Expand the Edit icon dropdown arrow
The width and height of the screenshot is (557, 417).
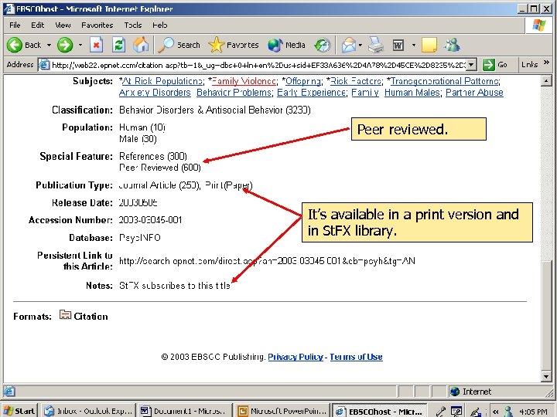tap(413, 45)
